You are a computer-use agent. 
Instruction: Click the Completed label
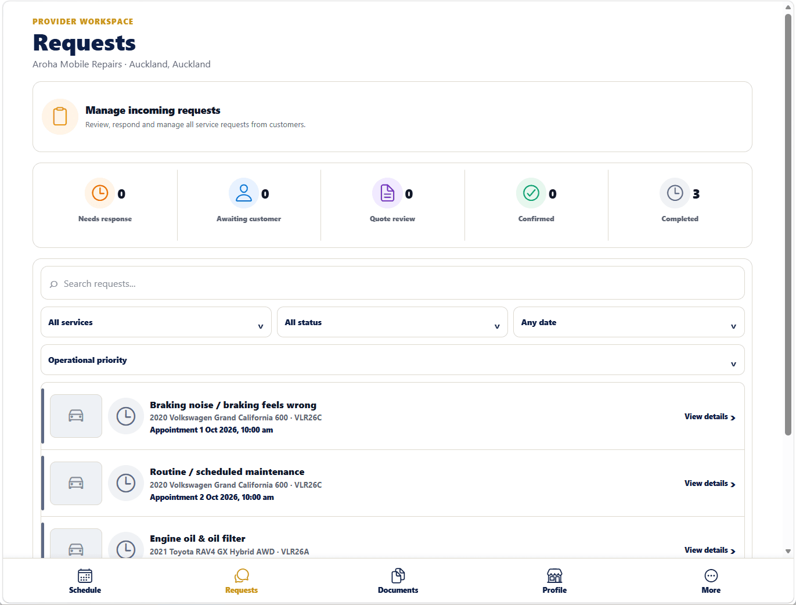[680, 219]
